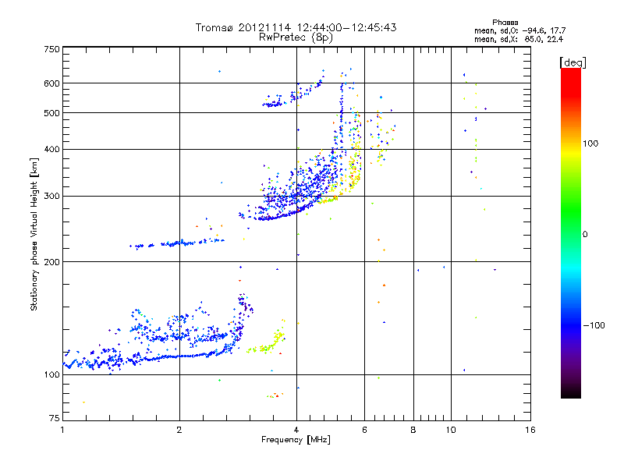The width and height of the screenshot is (624, 468).
Task: Click the x-axis '2' tick label
Action: point(179,430)
